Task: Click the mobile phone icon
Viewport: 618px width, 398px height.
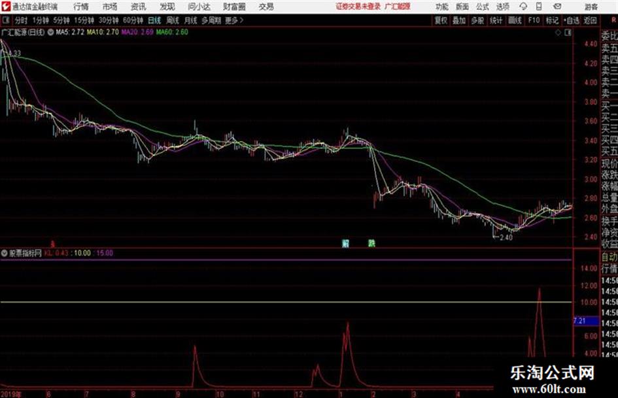Action: 539,7
